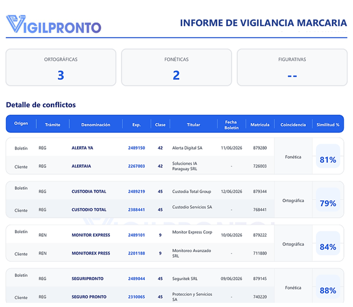Viewport: 353px width, 307px height.
Task: Click the Coincidencia column header
Action: [x=293, y=125]
